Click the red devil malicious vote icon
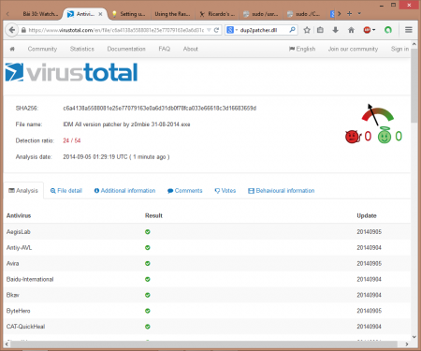Viewport: 421px width, 351px height. click(x=353, y=137)
